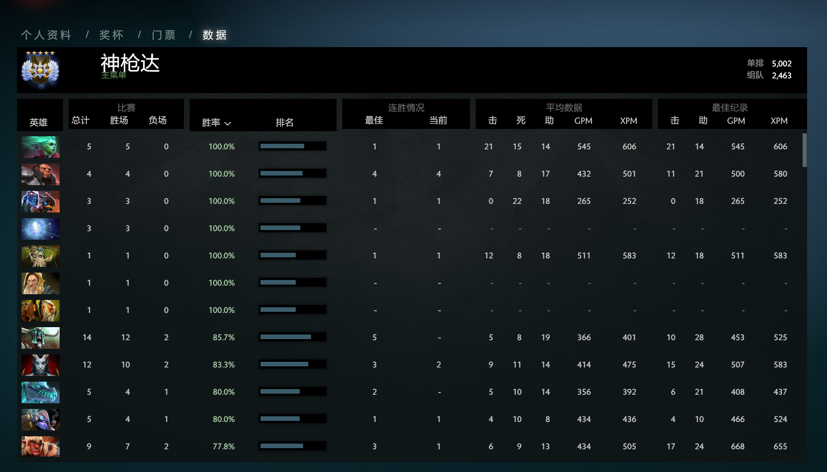Select the Queen of Pain hero portrait
827x472 pixels.
point(40,365)
